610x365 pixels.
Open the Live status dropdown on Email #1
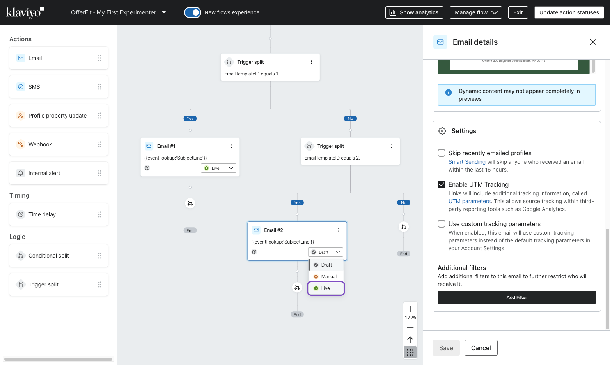coord(218,168)
